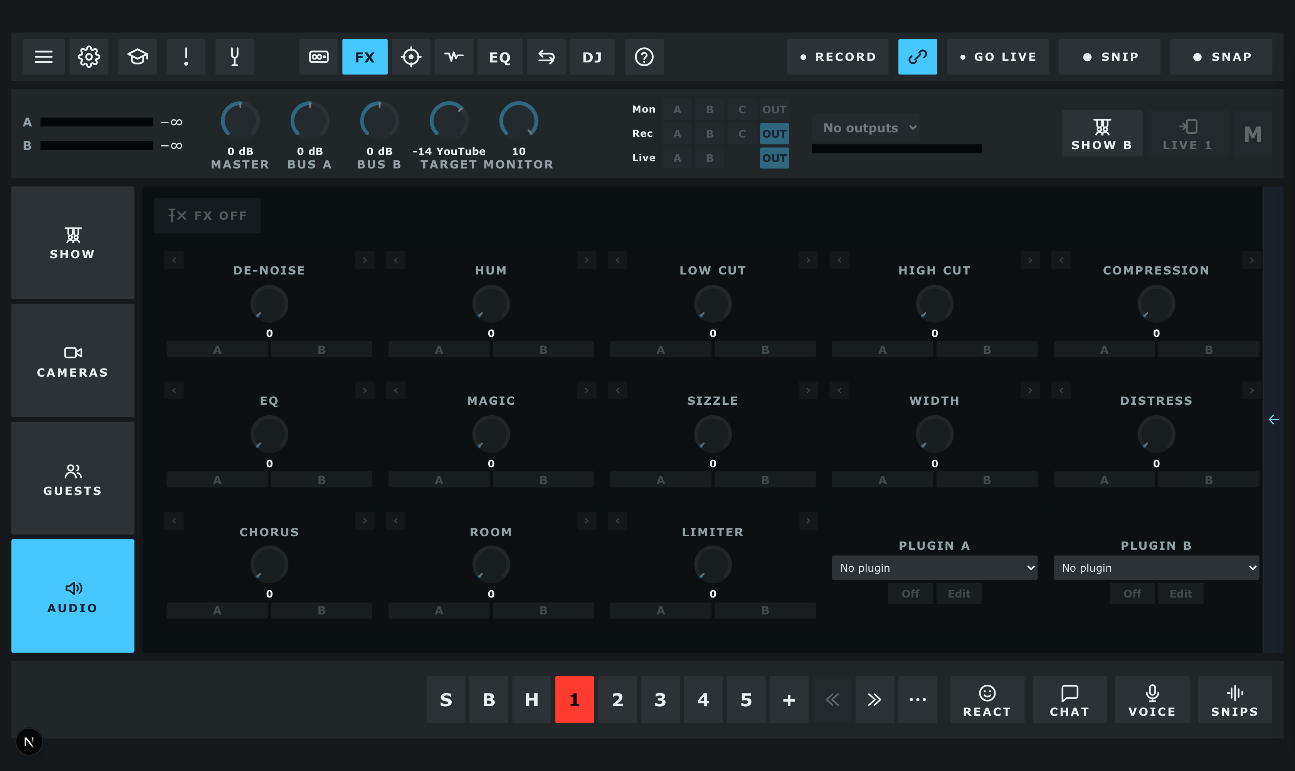Open the PLUGIN A plugin selector

pyautogui.click(x=935, y=568)
